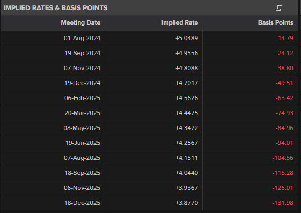Click the Meeting Date column header
Screen dimensions: 301x213
point(80,22)
